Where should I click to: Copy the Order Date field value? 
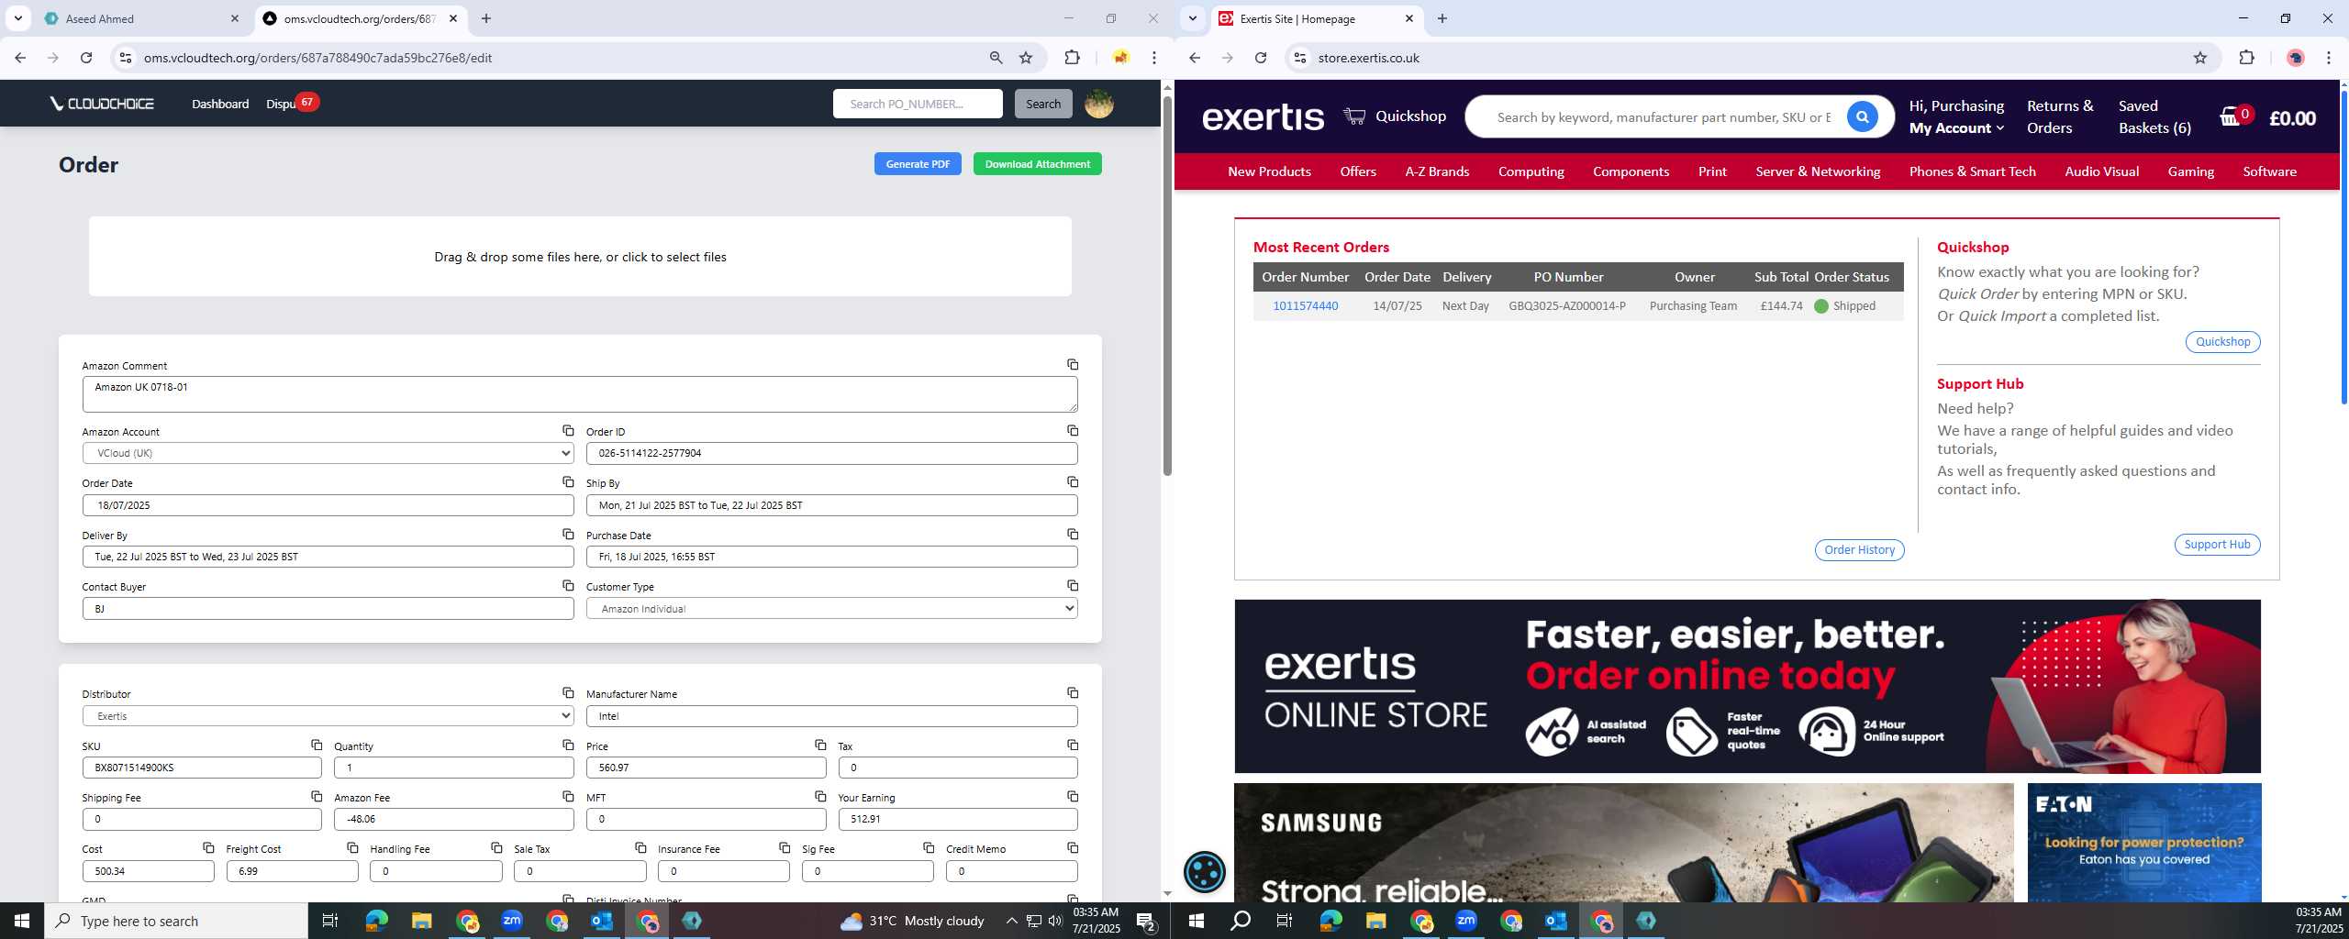click(x=568, y=482)
